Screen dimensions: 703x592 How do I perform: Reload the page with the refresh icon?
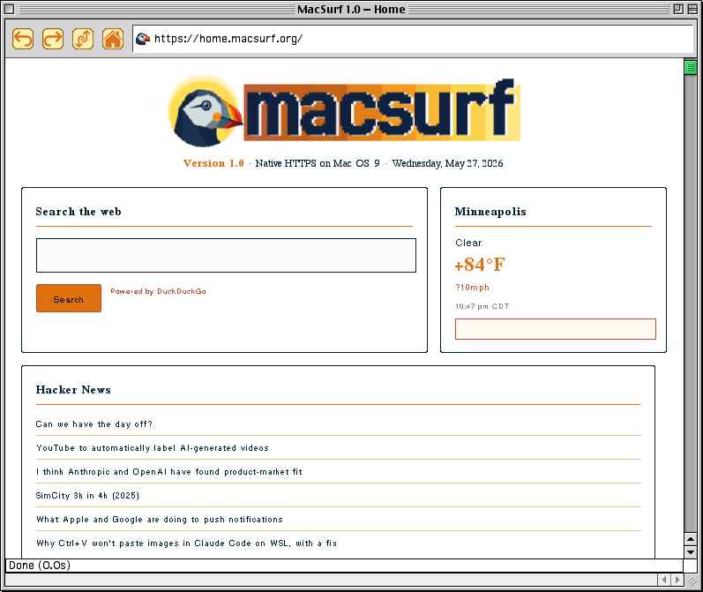pyautogui.click(x=83, y=39)
